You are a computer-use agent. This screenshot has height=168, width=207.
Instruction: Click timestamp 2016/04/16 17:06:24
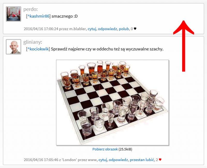point(41,29)
